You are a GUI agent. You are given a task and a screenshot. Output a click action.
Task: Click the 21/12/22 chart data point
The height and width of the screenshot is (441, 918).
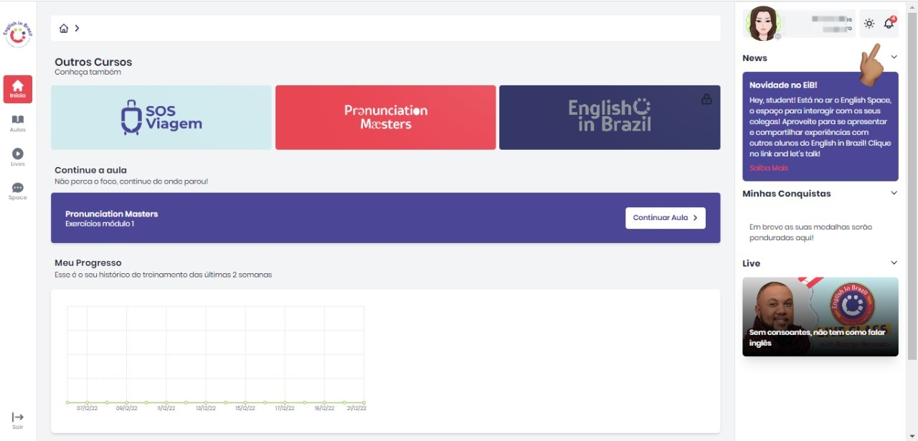point(364,402)
